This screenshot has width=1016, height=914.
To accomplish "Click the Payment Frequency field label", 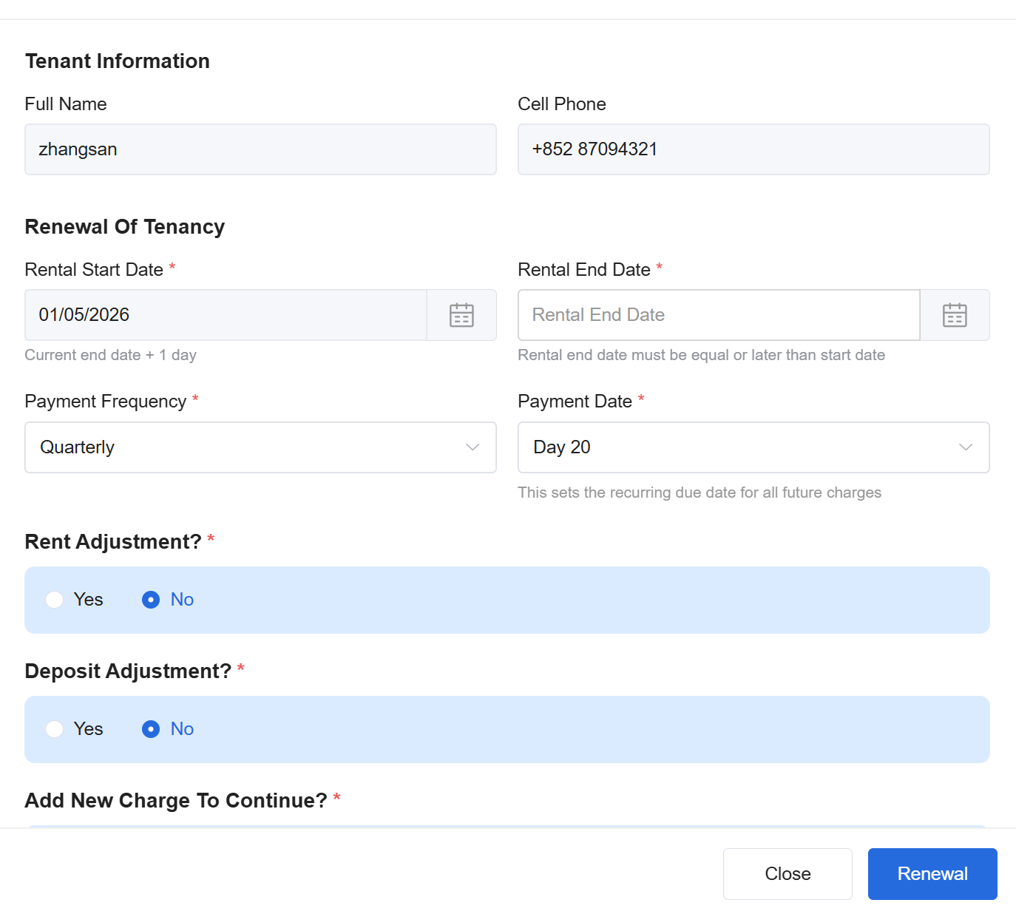I will tap(105, 402).
